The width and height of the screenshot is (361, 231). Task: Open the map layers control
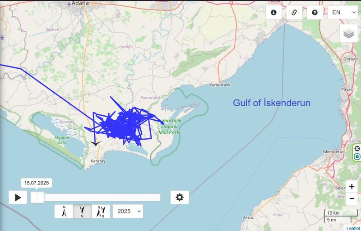pos(348,33)
